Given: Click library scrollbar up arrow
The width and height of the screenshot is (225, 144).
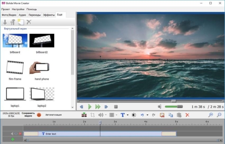Looking at the screenshot, I should [x=72, y=28].
